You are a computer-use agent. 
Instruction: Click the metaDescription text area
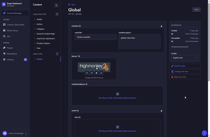[x=139, y=41]
